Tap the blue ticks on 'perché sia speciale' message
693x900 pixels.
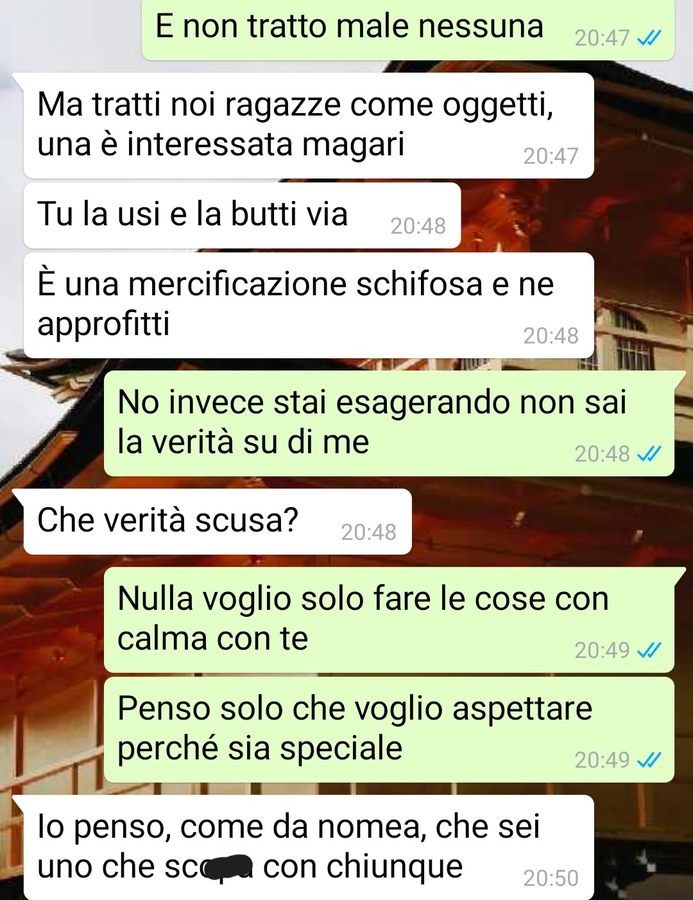pos(648,761)
